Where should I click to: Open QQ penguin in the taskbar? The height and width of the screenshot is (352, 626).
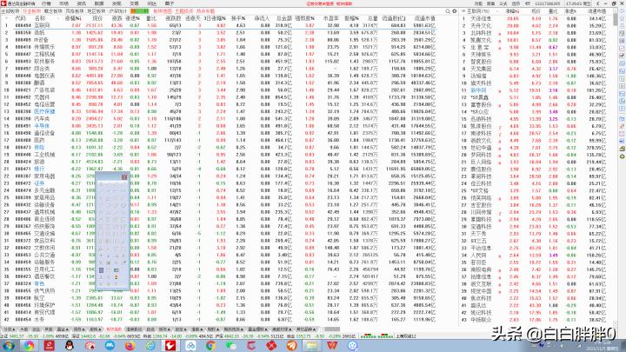70,346
